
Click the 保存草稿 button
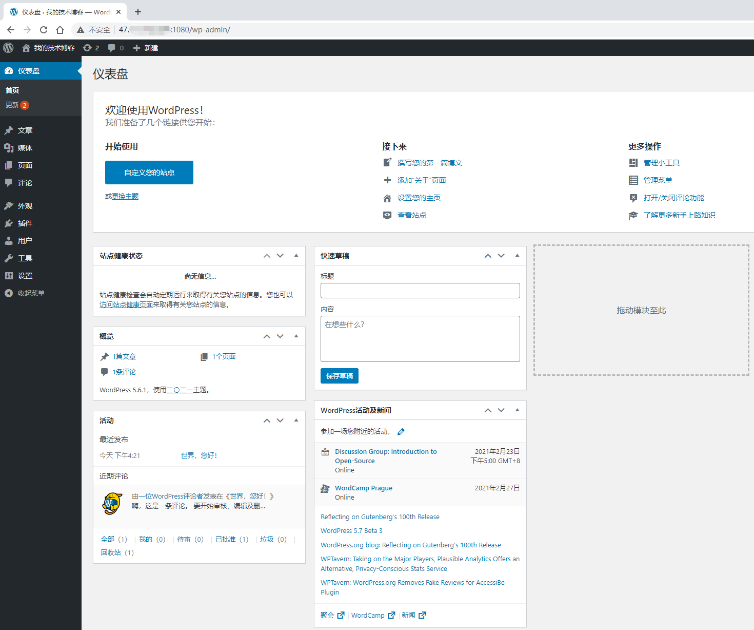tap(339, 375)
